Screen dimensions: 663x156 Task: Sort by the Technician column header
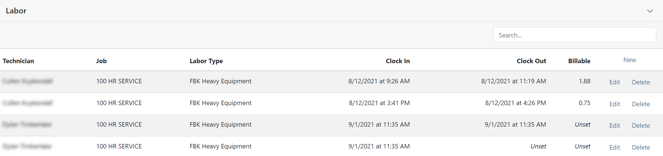click(18, 61)
